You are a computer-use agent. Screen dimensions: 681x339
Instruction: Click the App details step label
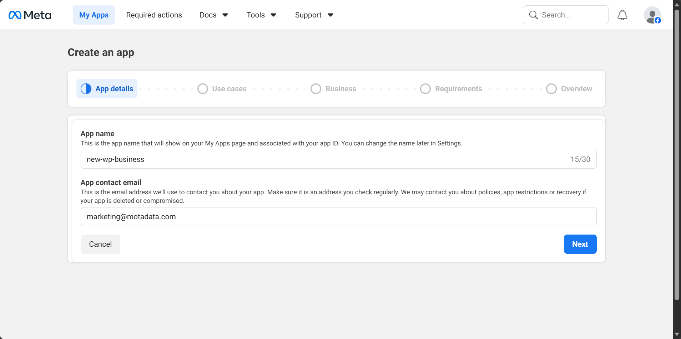114,89
